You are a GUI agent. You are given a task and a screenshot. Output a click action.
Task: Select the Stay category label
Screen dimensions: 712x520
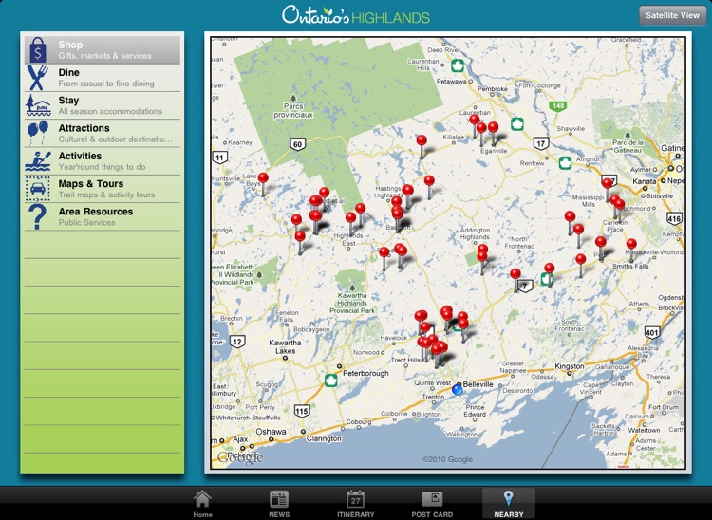68,101
